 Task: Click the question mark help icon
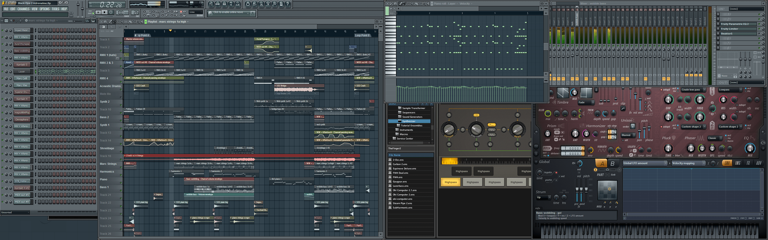[x=288, y=4]
